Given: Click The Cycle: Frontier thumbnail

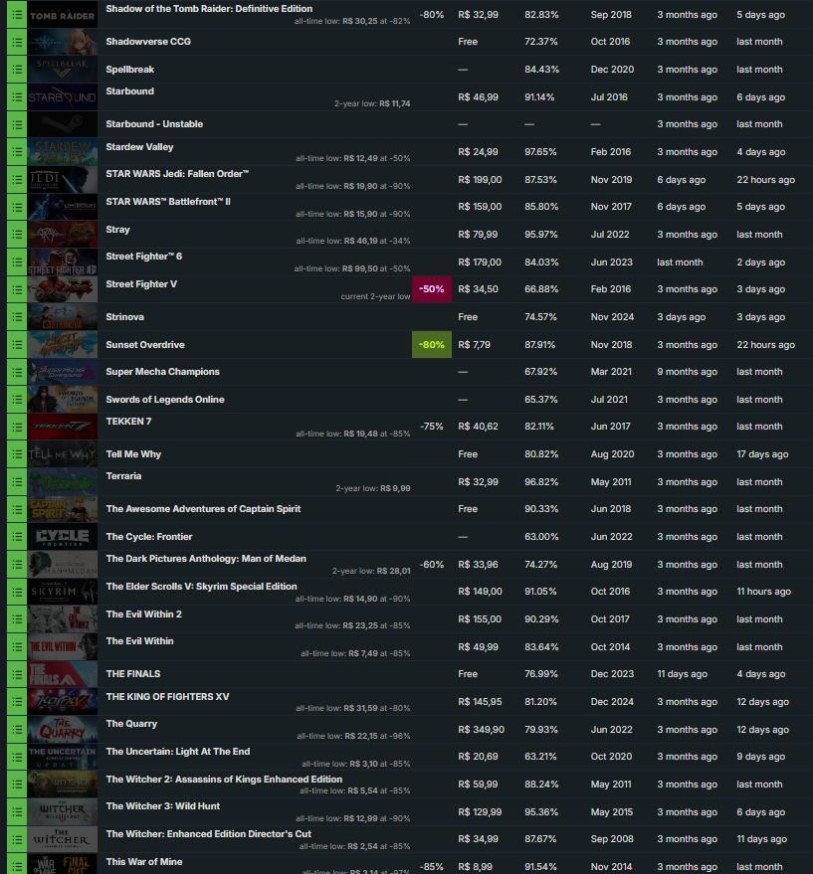Looking at the screenshot, I should click(x=63, y=537).
